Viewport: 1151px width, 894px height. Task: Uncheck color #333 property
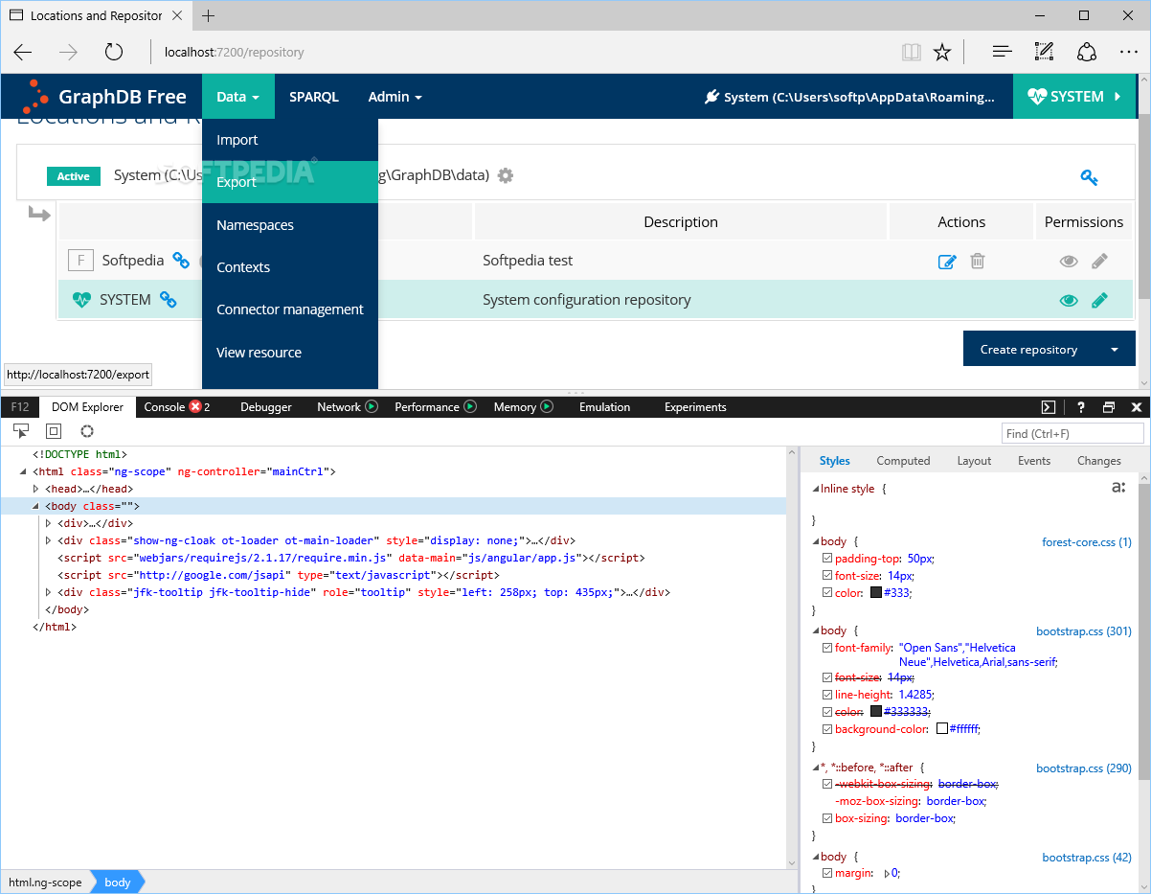point(827,593)
